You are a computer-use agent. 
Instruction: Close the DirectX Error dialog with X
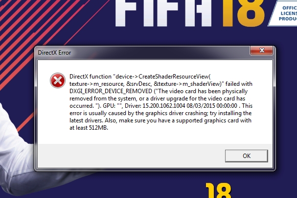tap(262, 50)
